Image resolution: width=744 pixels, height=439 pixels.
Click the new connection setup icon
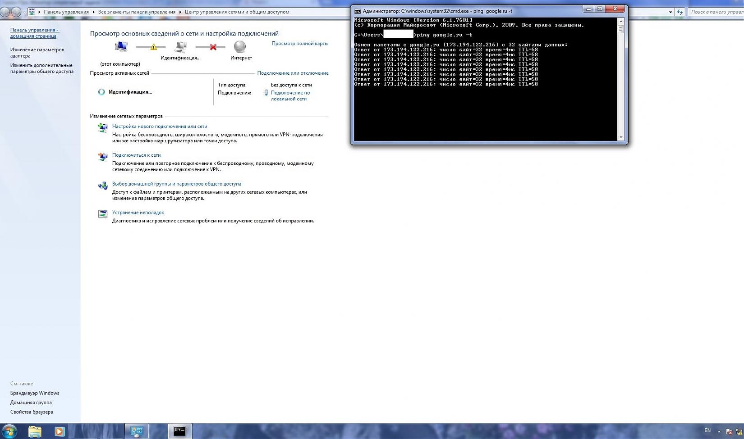[103, 128]
